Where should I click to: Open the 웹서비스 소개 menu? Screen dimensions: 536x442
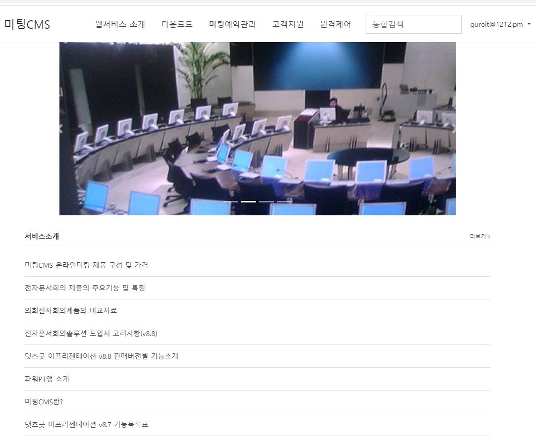(x=120, y=24)
